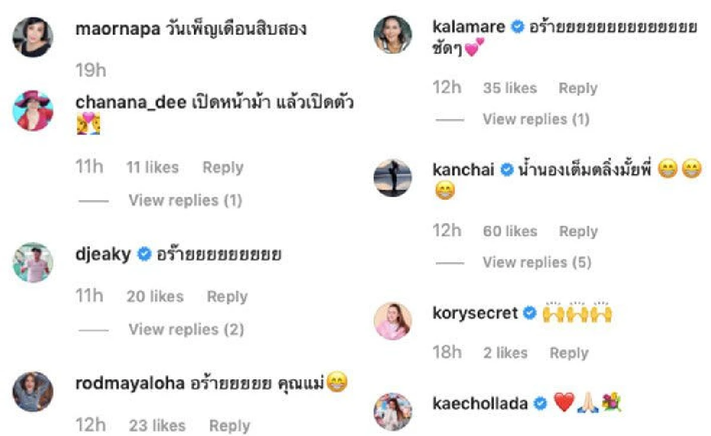View the 35 likes on kalamare's comment

point(508,88)
